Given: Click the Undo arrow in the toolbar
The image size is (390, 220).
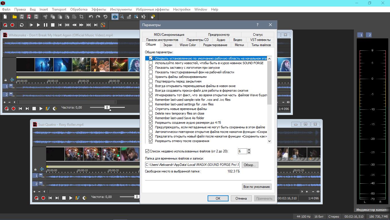Looking at the screenshot, I should pyautogui.click(x=91, y=17).
